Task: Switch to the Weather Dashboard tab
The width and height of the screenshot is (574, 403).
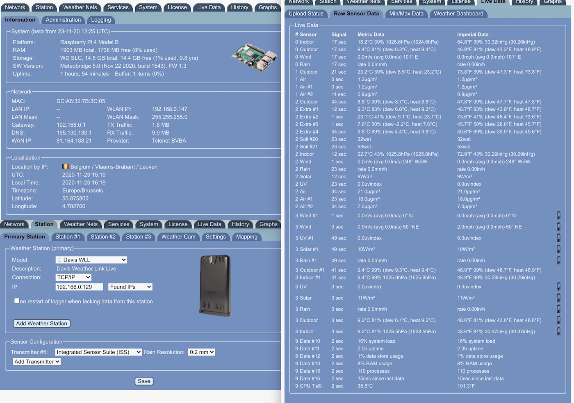Action: point(458,14)
